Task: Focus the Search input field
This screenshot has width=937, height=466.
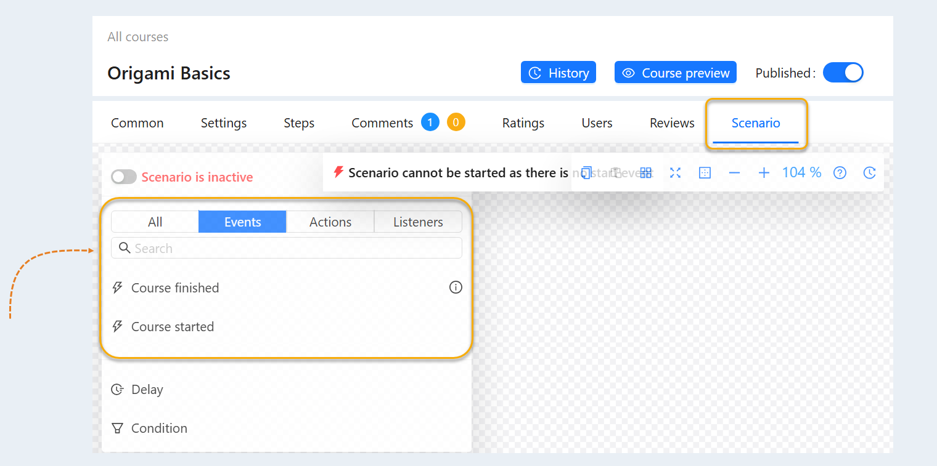Action: pos(287,248)
